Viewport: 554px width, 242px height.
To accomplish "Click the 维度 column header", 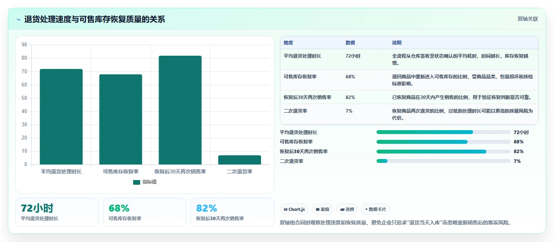I will [289, 43].
